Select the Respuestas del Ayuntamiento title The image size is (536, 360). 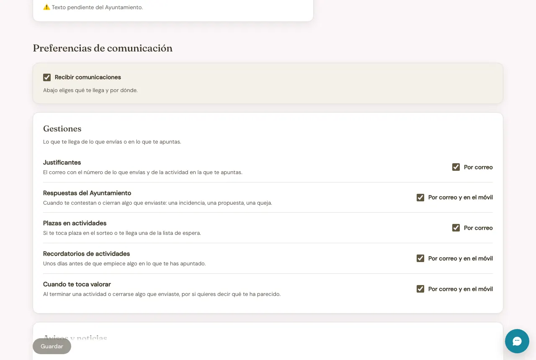pyautogui.click(x=87, y=193)
